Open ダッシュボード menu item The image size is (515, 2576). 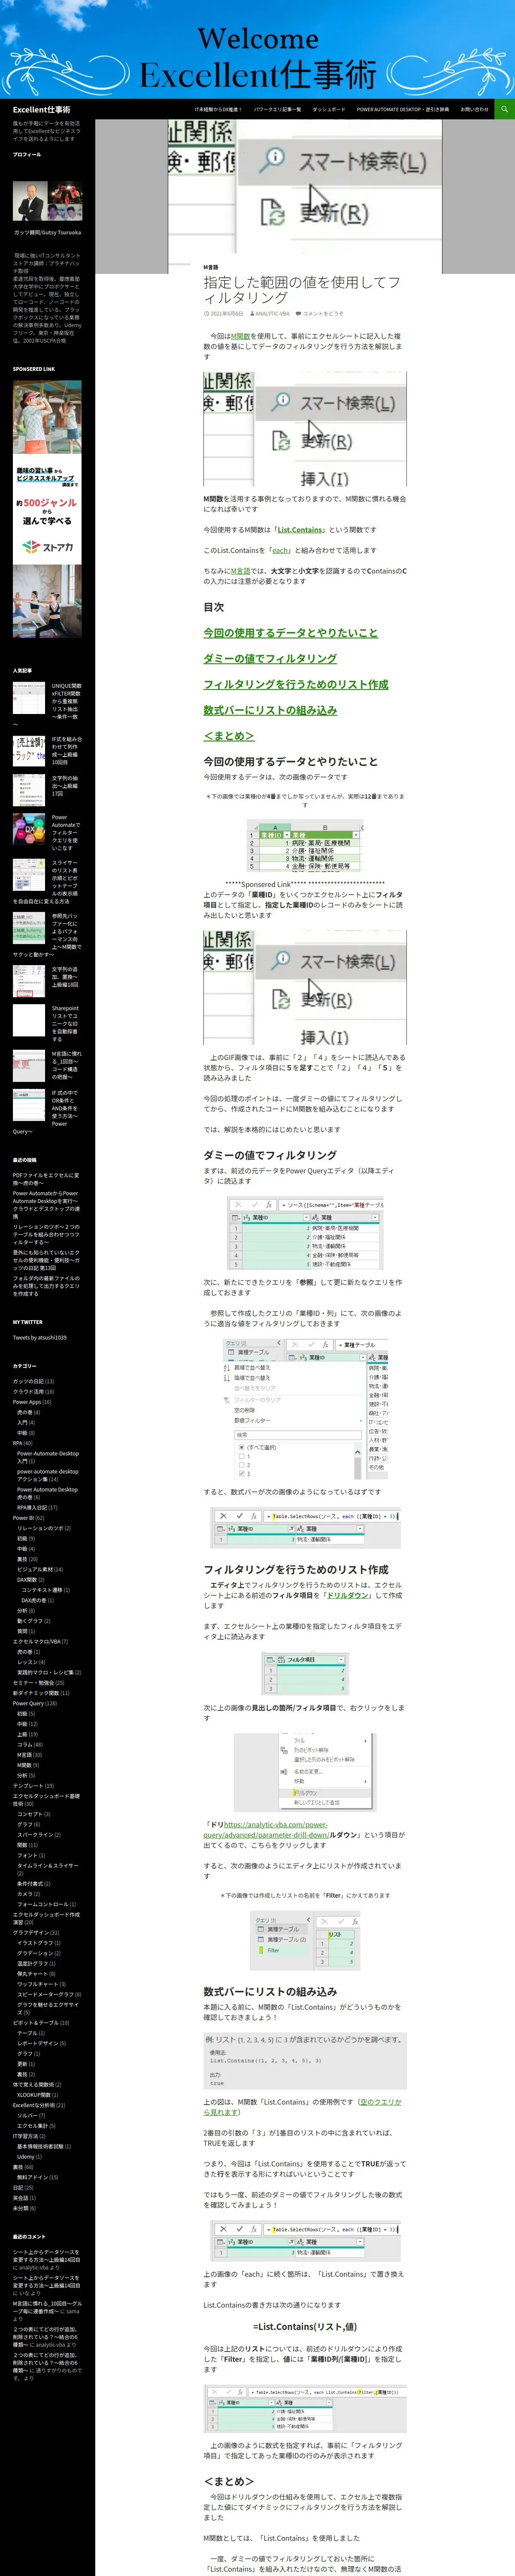[x=329, y=109]
